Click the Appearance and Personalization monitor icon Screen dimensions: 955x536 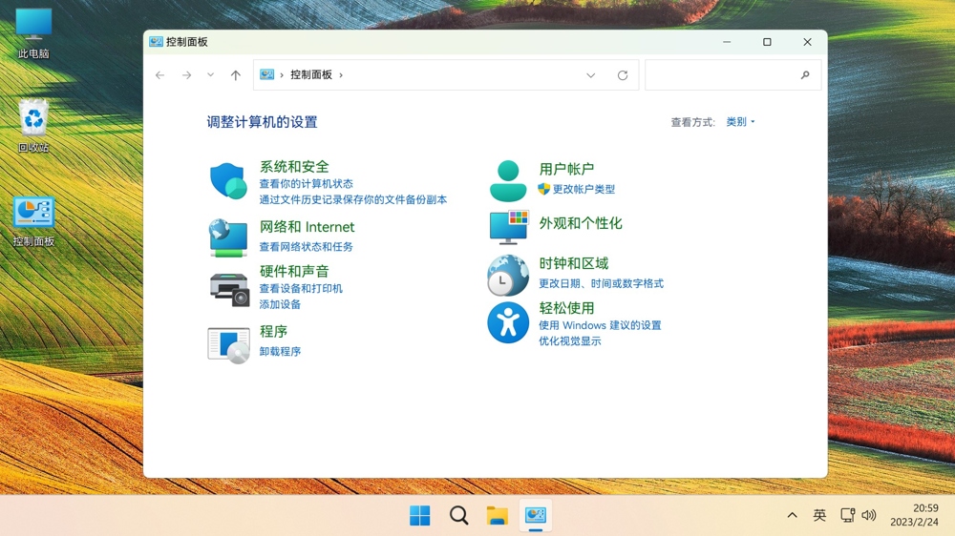(x=508, y=227)
